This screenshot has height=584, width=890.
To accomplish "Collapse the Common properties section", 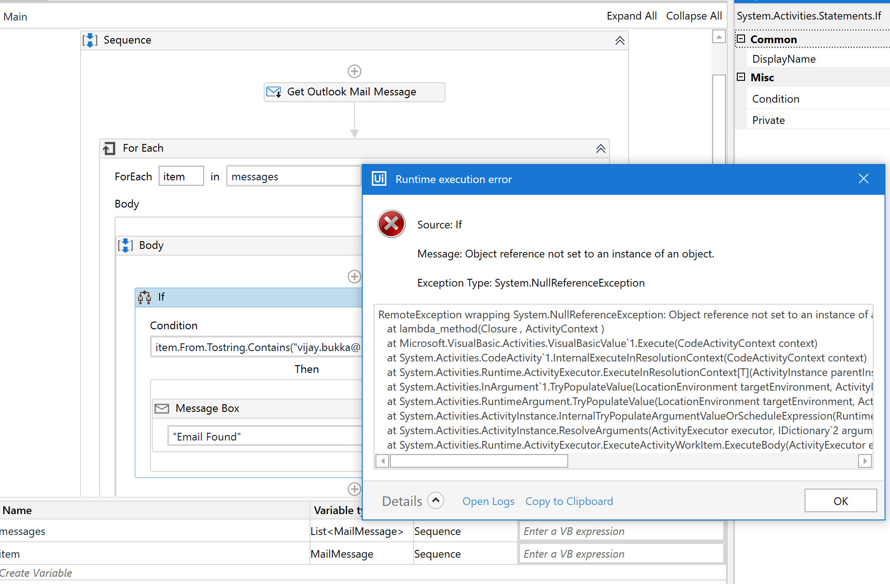I will tap(741, 39).
